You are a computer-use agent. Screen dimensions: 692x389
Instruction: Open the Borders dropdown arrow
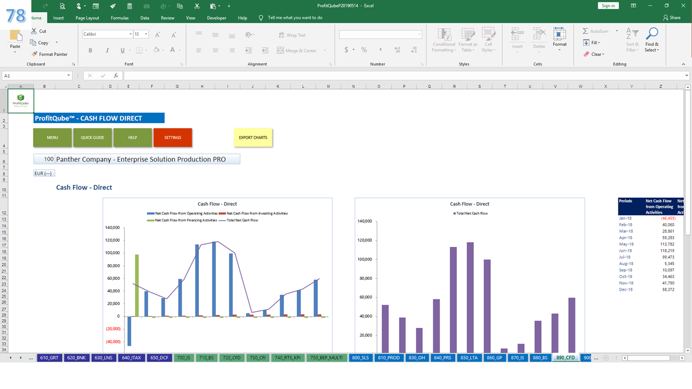pos(147,50)
